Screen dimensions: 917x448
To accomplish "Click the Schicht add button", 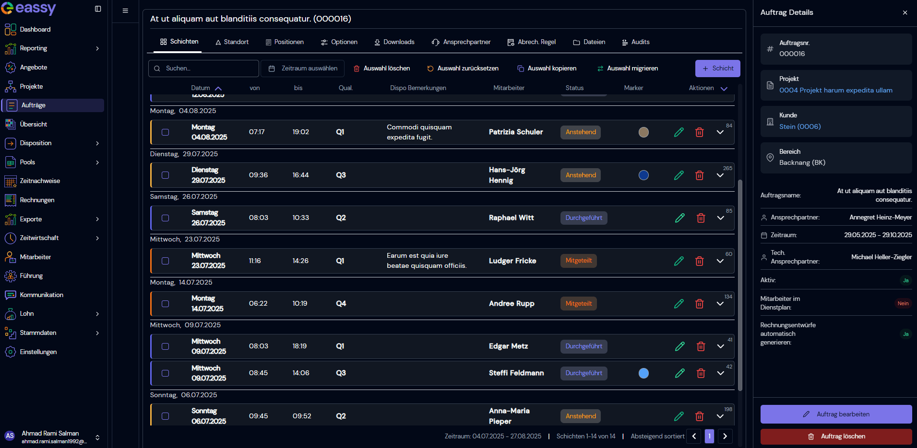I will click(717, 69).
